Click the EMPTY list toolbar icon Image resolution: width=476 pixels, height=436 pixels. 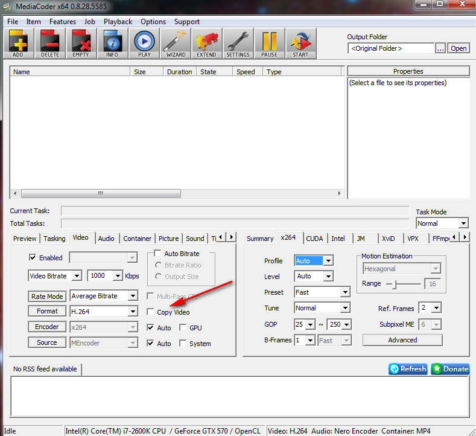coord(81,43)
